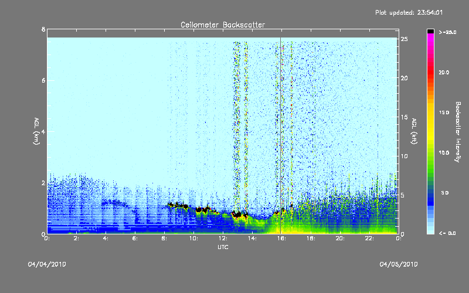Click the 'Plot updated: 23:54:01' timestamp

pos(409,12)
